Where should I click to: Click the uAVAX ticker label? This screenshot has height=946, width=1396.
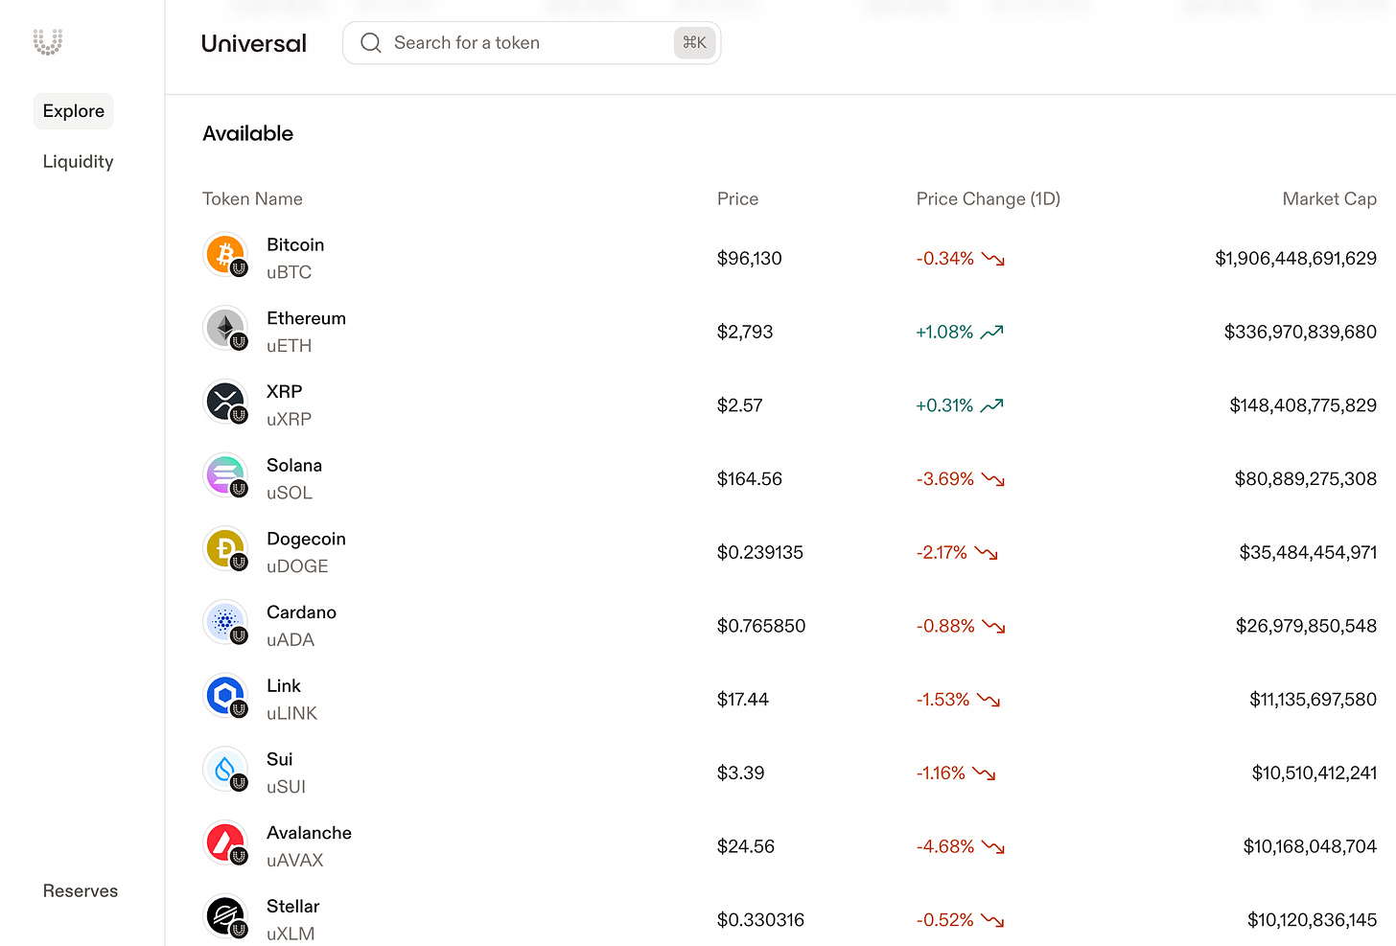point(294,861)
